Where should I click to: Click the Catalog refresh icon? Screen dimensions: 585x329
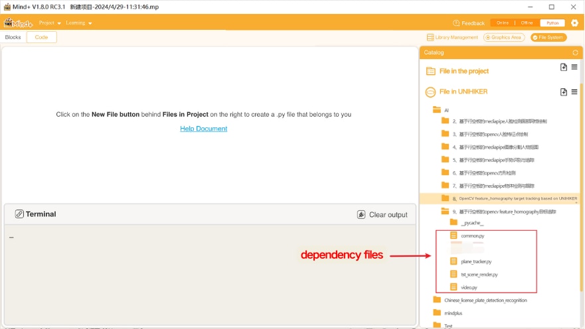coord(575,52)
